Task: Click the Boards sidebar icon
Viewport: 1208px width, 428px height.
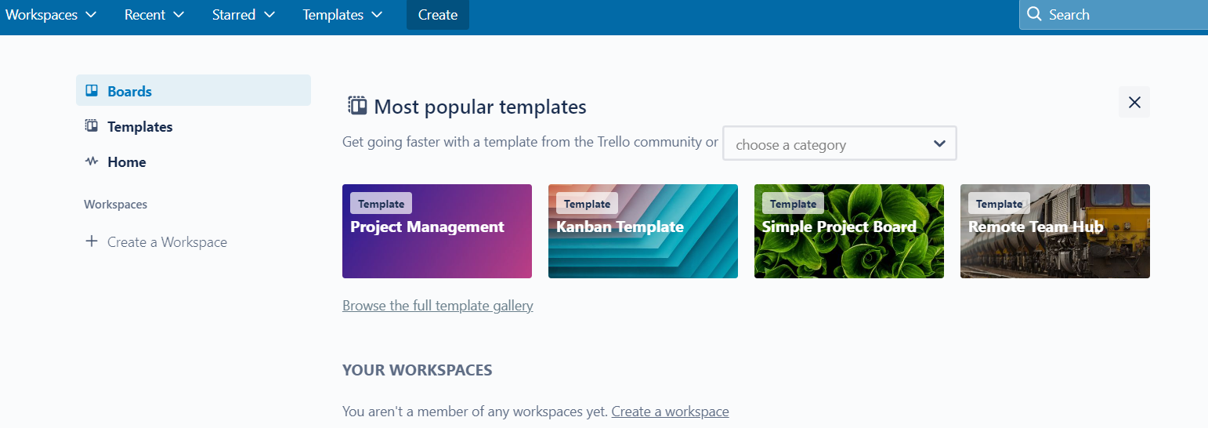Action: click(x=92, y=90)
